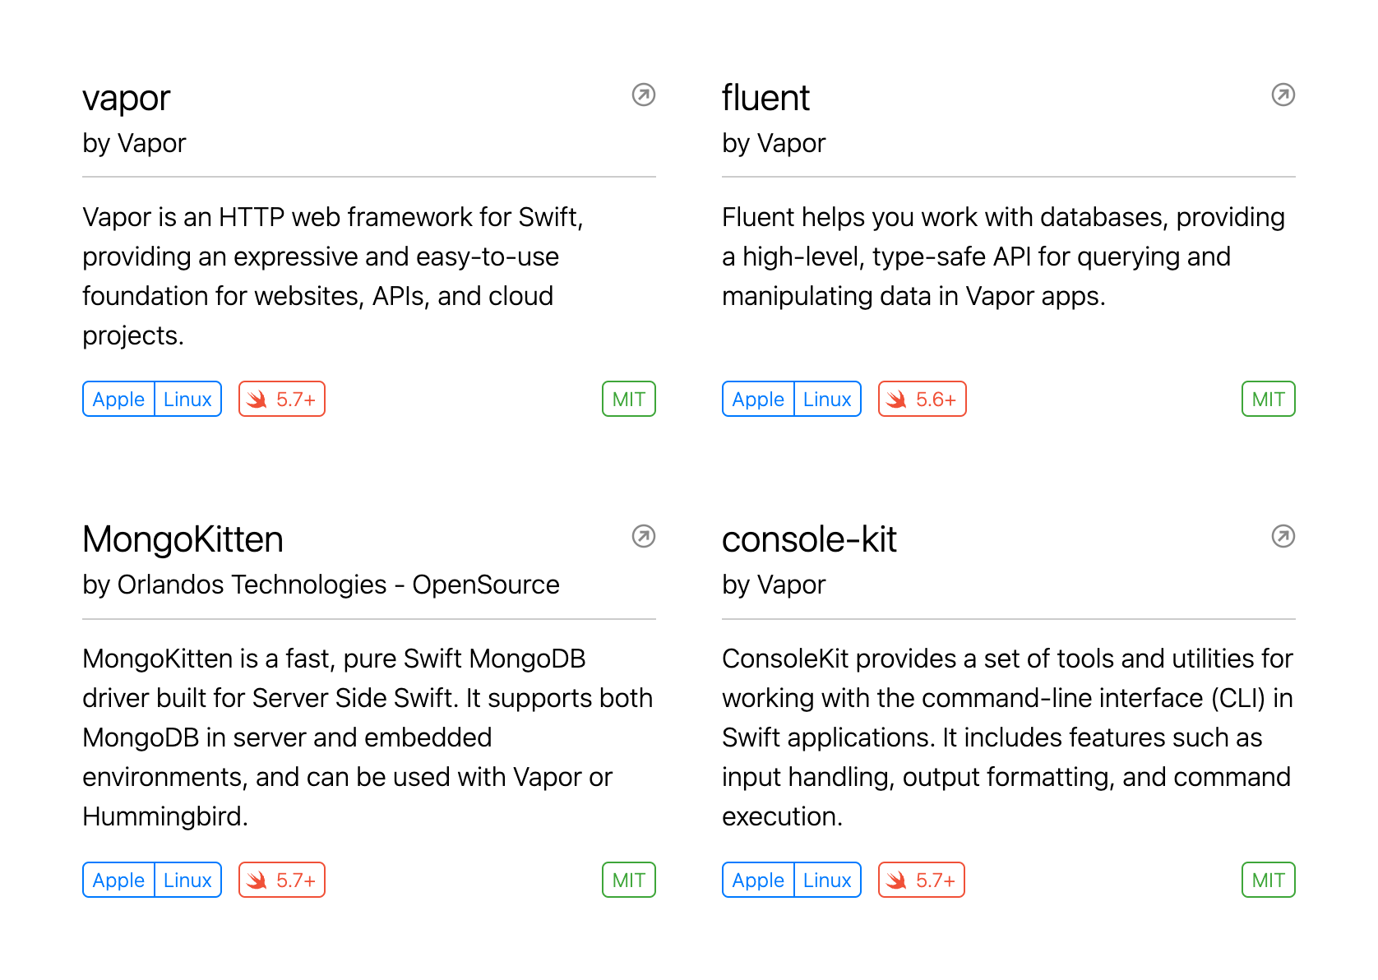Click the Linux platform tag on fluent
1378x980 pixels.
tap(827, 400)
